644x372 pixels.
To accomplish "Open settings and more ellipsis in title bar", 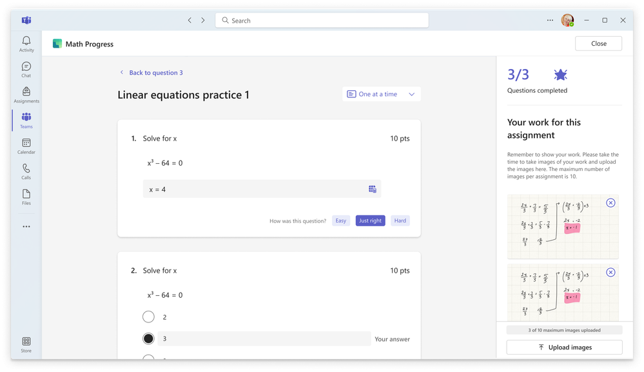I will click(550, 20).
